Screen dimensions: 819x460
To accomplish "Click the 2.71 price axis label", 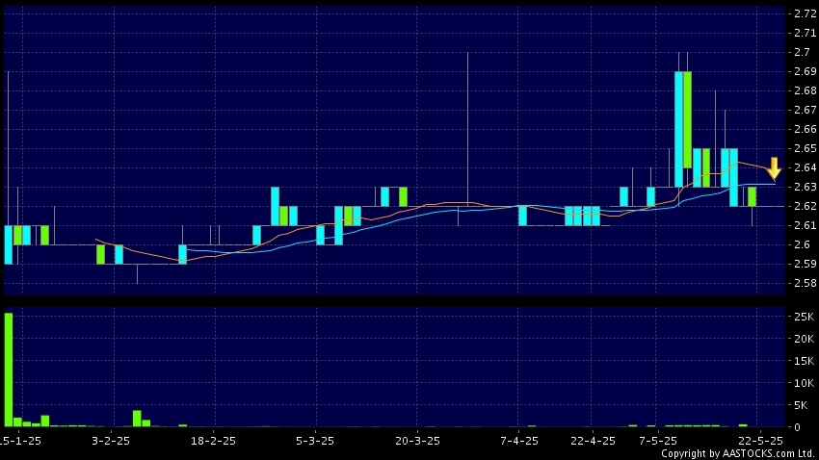I will (805, 33).
